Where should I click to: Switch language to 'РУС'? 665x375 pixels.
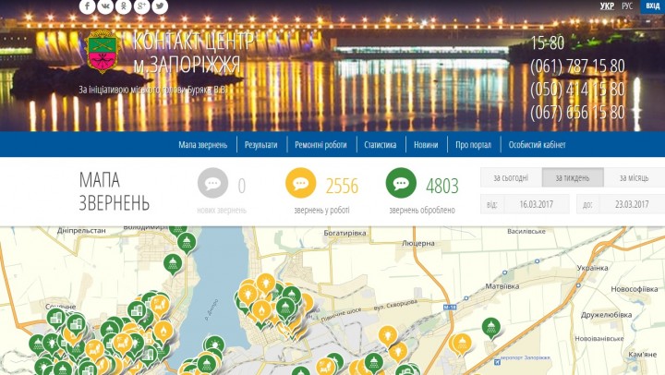627,6
